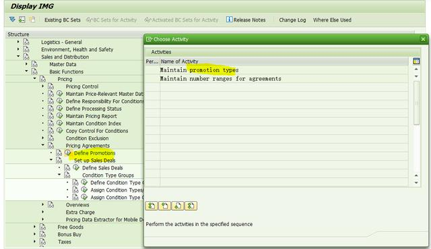Click dialog button showing document with single lower arrow
Screen dimensions: 431x249
click(178, 206)
